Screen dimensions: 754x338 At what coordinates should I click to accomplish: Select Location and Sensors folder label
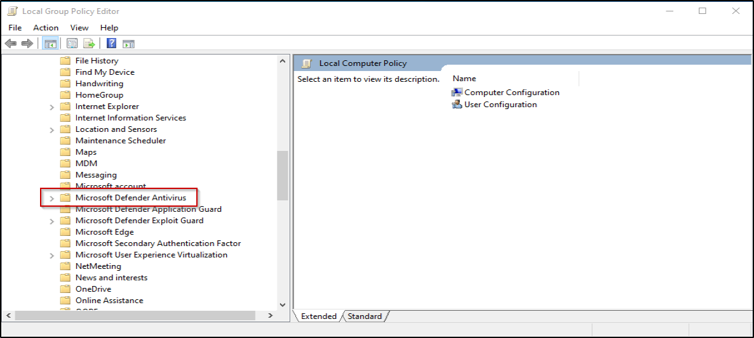point(116,129)
